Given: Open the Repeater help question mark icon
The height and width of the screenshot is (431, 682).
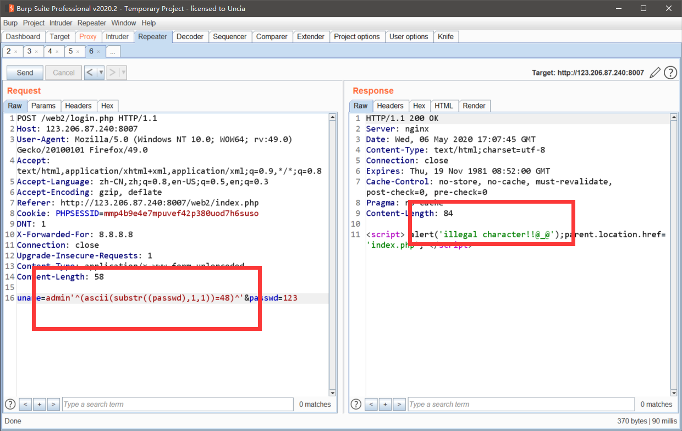Looking at the screenshot, I should 670,73.
